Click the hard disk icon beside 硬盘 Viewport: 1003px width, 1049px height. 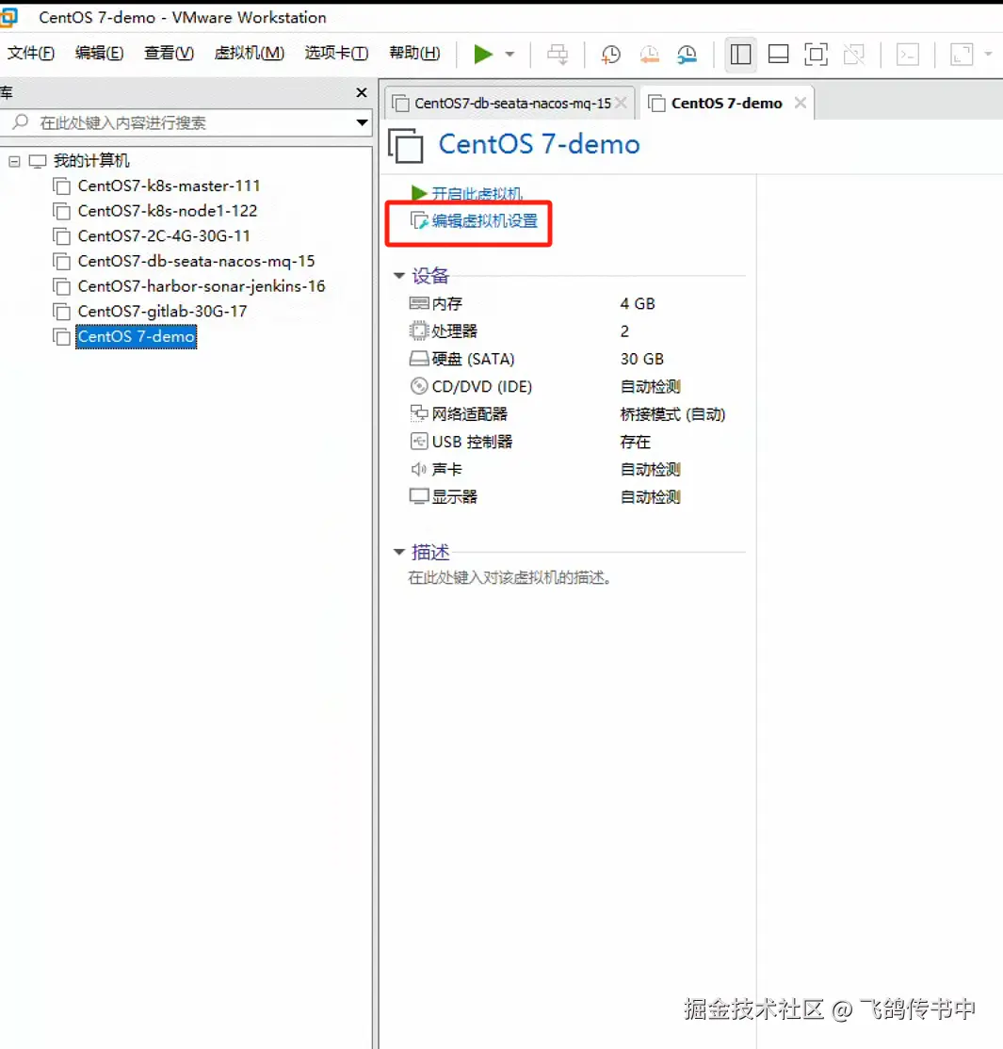click(419, 360)
